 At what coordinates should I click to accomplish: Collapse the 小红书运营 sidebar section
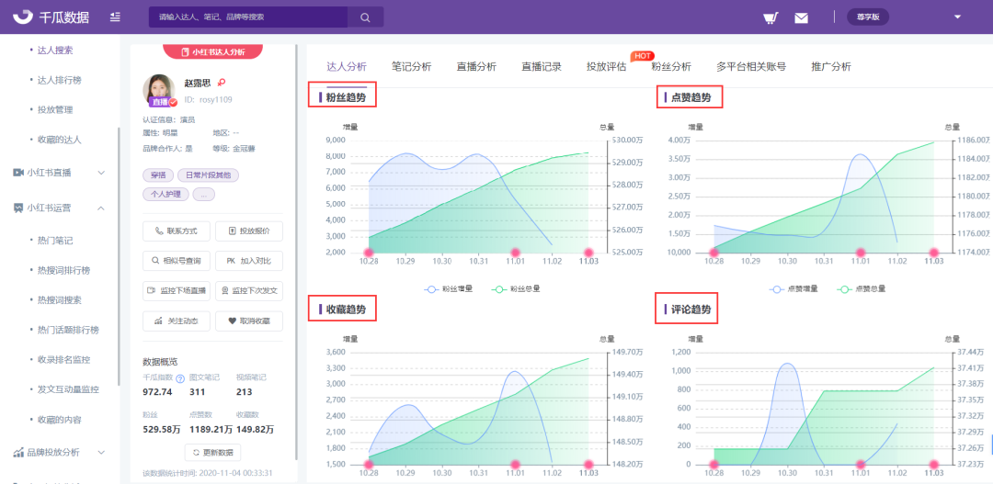[x=101, y=208]
